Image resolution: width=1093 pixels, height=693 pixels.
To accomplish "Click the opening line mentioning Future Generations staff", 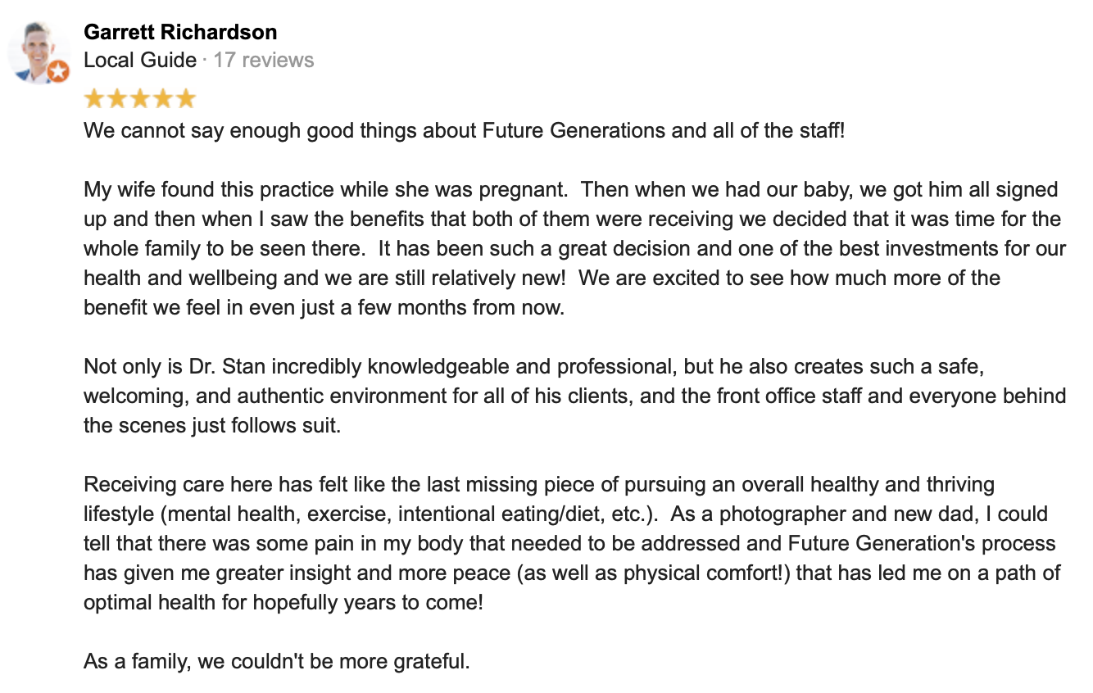I will pyautogui.click(x=464, y=130).
